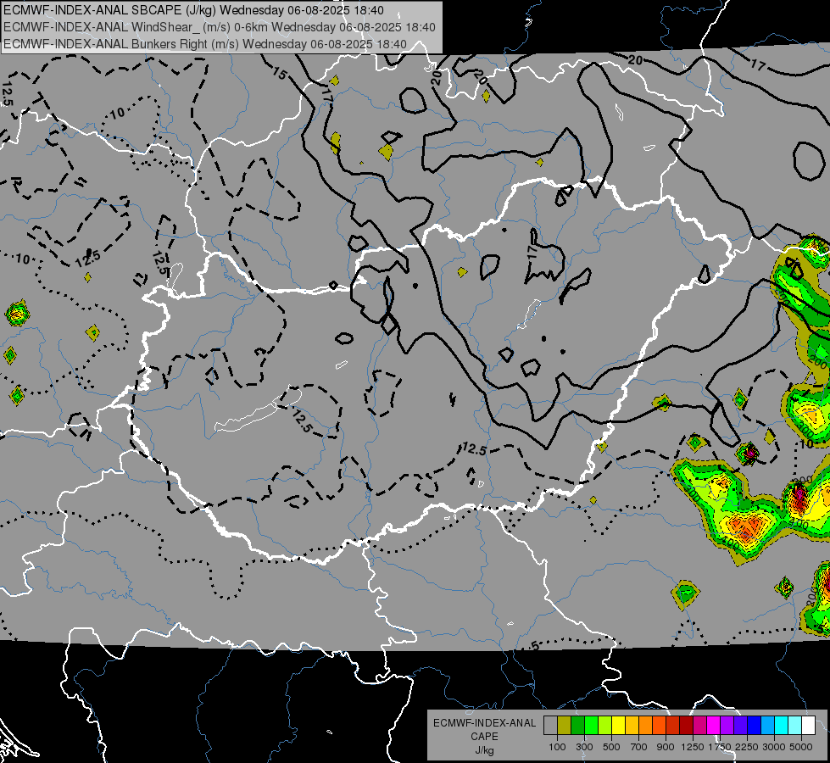
Task: Select the dark green legend swatch
Action: [x=577, y=726]
